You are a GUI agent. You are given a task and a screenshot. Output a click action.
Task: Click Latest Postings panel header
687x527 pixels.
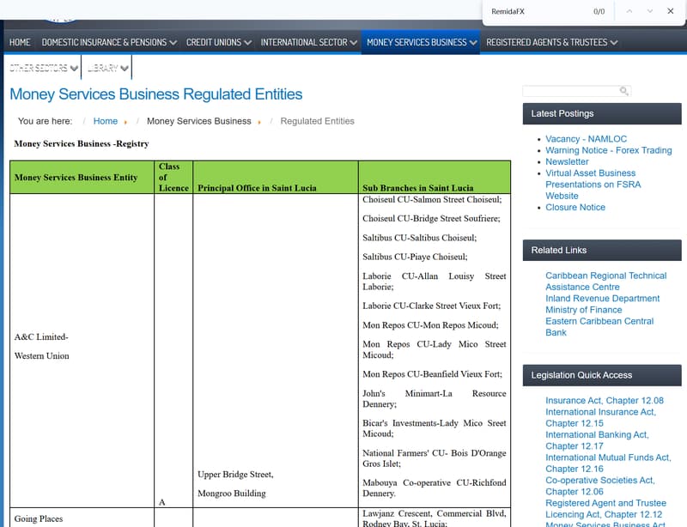[602, 114]
